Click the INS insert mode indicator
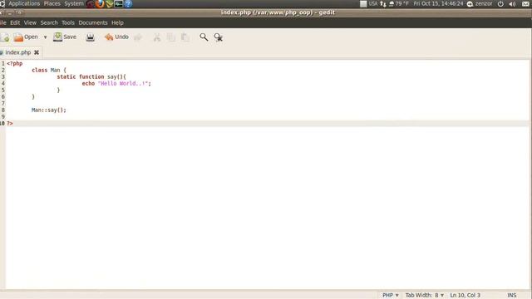The width and height of the screenshot is (532, 299). point(512,296)
